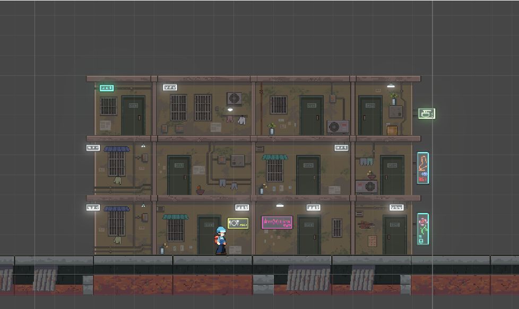The height and width of the screenshot is (309, 519).
Task: Select the player character with blue helmet
Action: pyautogui.click(x=221, y=240)
